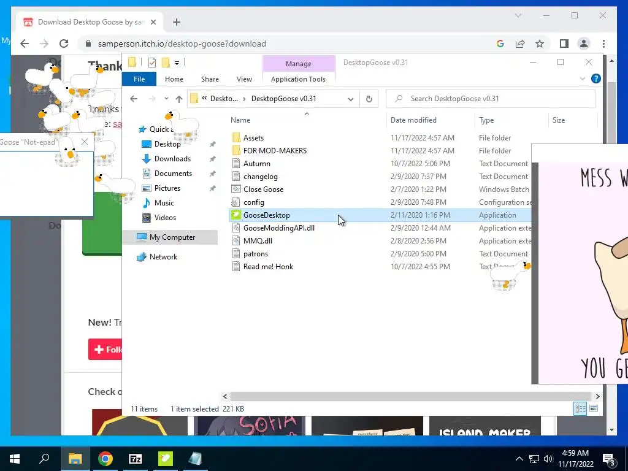628x471 pixels.
Task: Refresh the DesktopGoose v0.31 folder
Action: coord(369,99)
